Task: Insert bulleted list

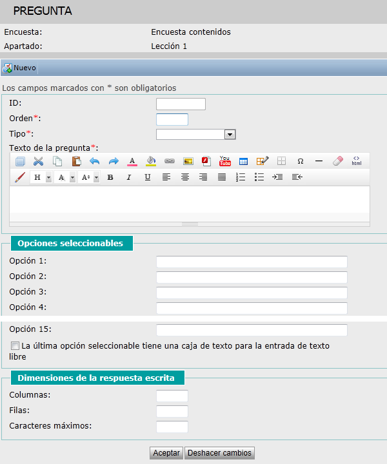Action: (259, 177)
